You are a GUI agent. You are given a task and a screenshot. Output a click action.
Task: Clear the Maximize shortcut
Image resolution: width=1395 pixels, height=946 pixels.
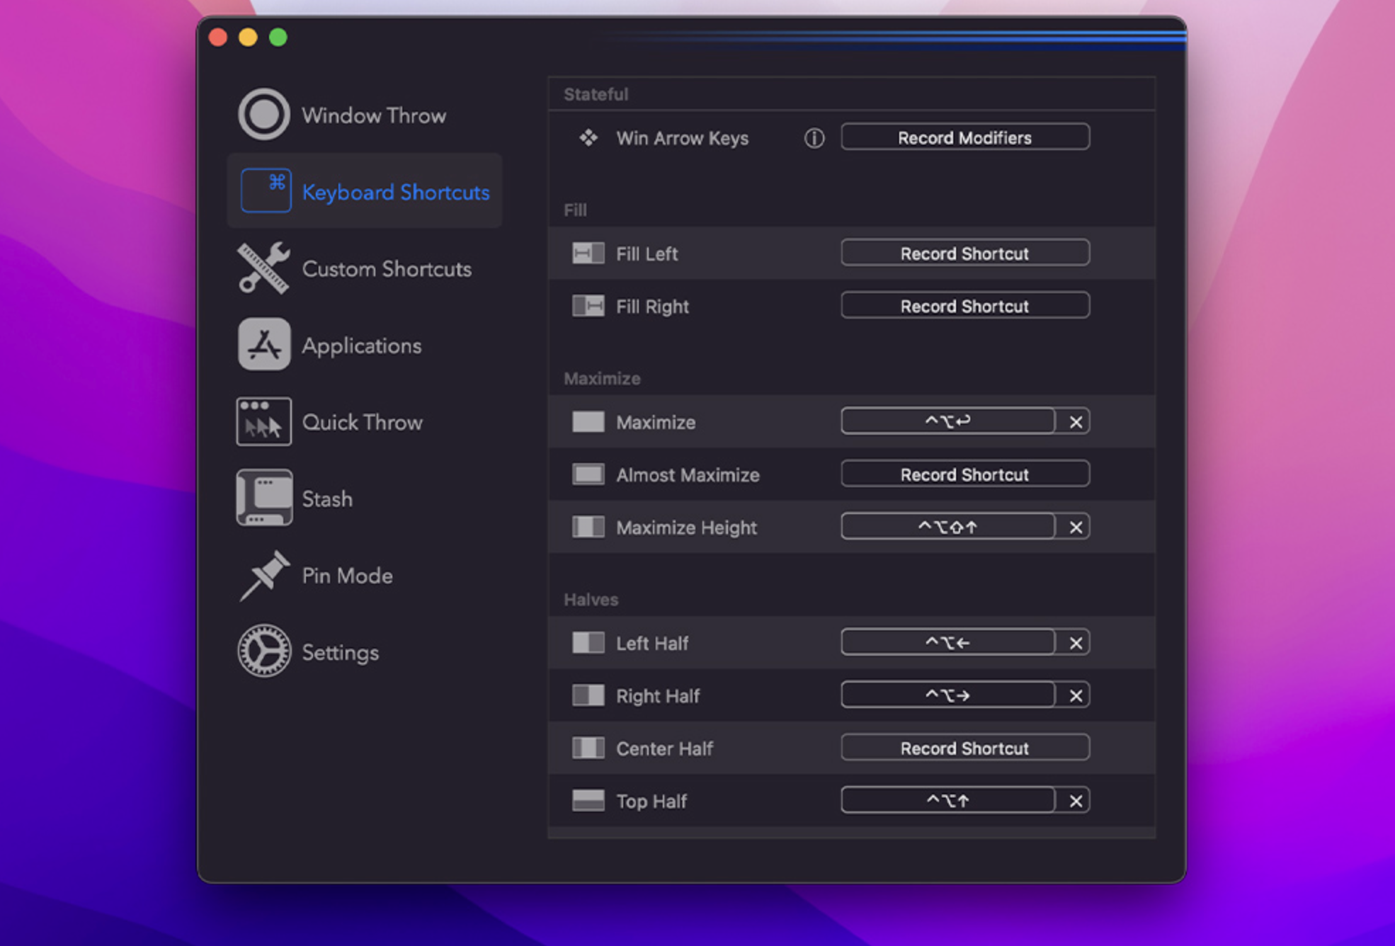[x=1074, y=421]
